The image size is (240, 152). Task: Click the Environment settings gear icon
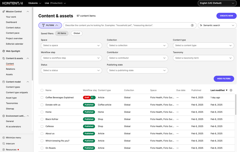(4, 116)
